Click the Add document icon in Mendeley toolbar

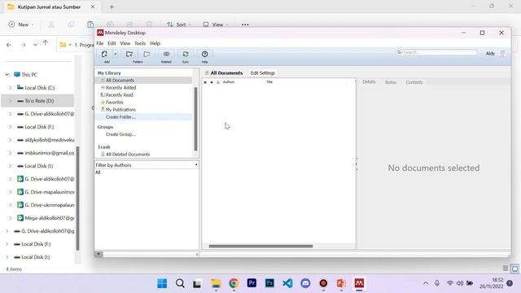104,55
